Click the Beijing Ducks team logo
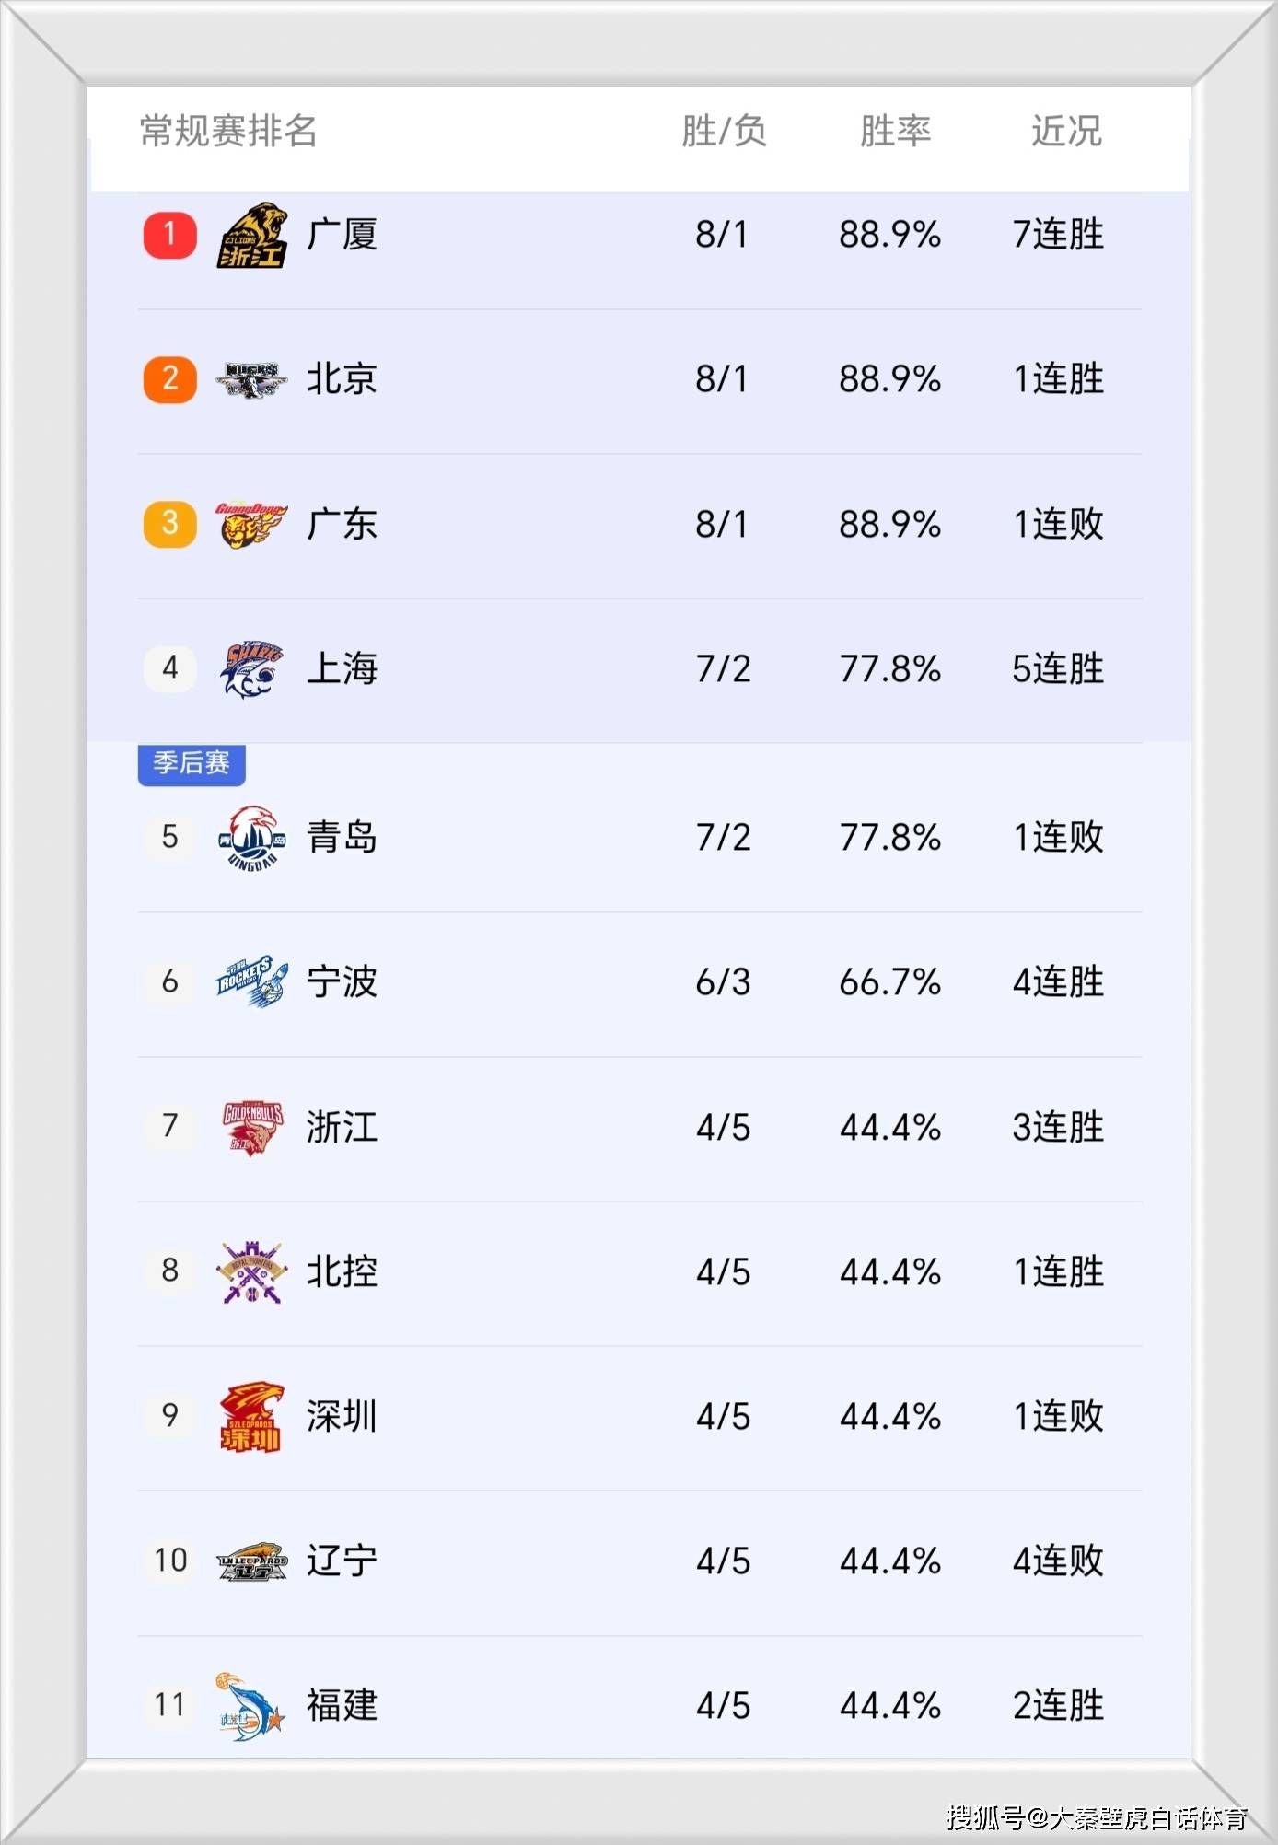Viewport: 1278px width, 1845px height. point(251,379)
